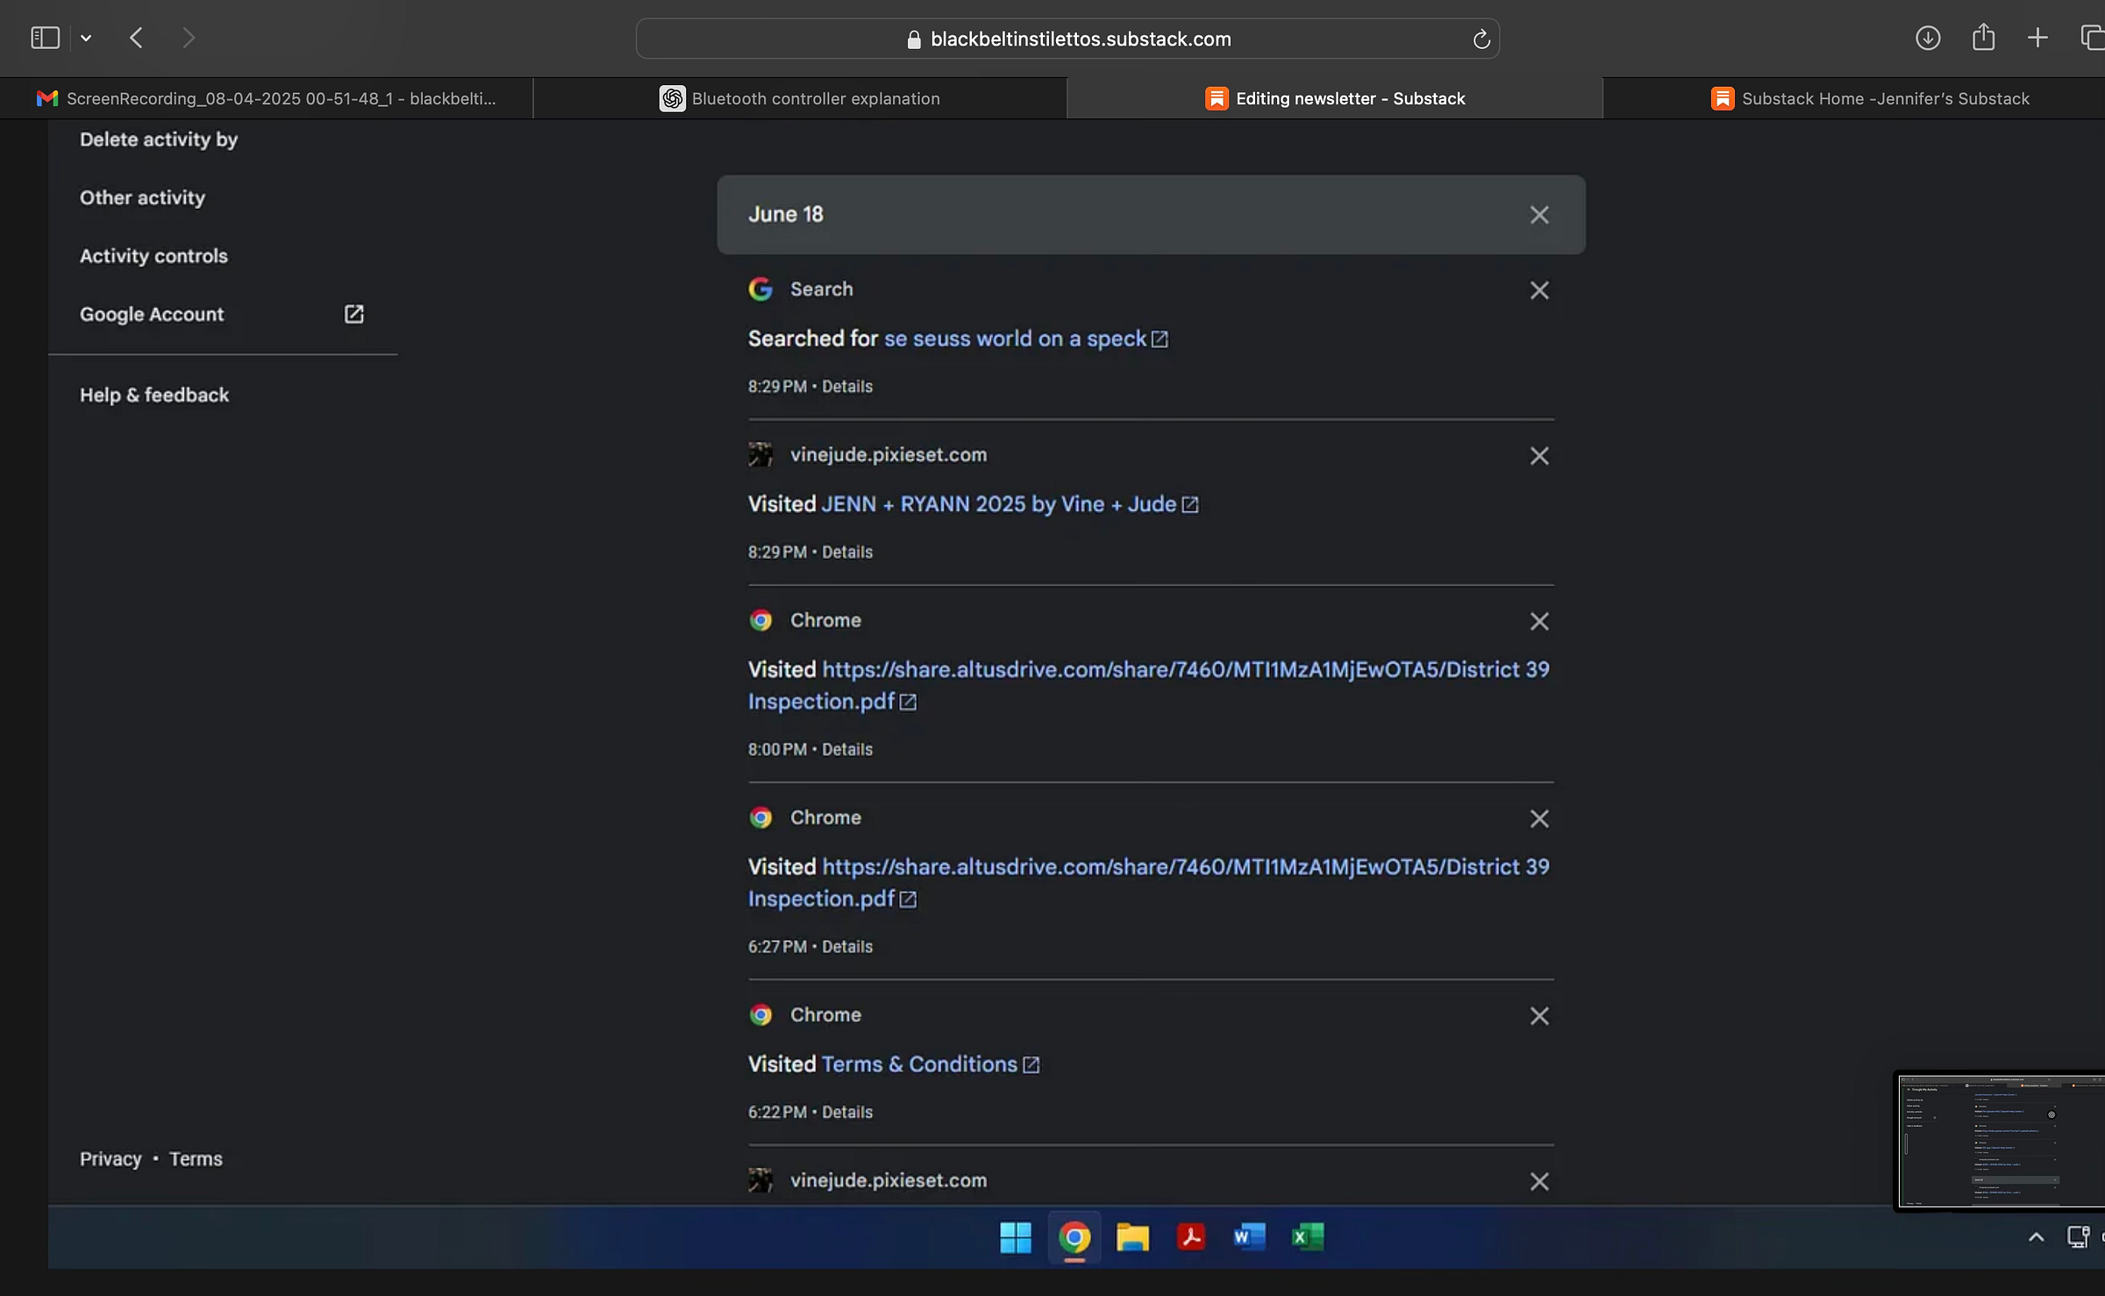The width and height of the screenshot is (2105, 1296).
Task: Open the screenshot thumbnail preview
Action: coord(2002,1141)
